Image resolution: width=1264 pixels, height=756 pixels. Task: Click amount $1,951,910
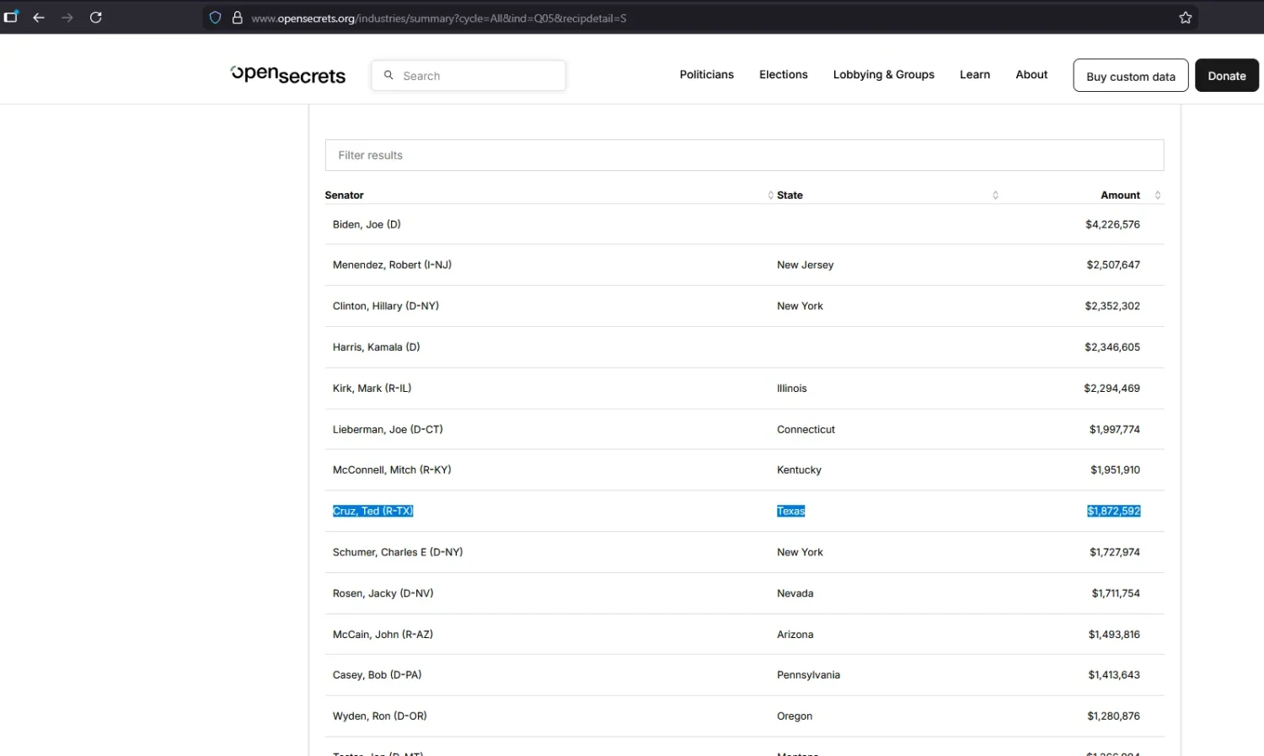coord(1115,470)
